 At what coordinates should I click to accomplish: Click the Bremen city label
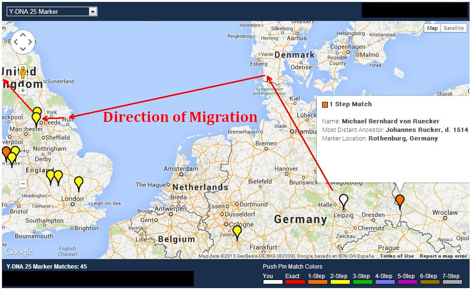(266, 143)
